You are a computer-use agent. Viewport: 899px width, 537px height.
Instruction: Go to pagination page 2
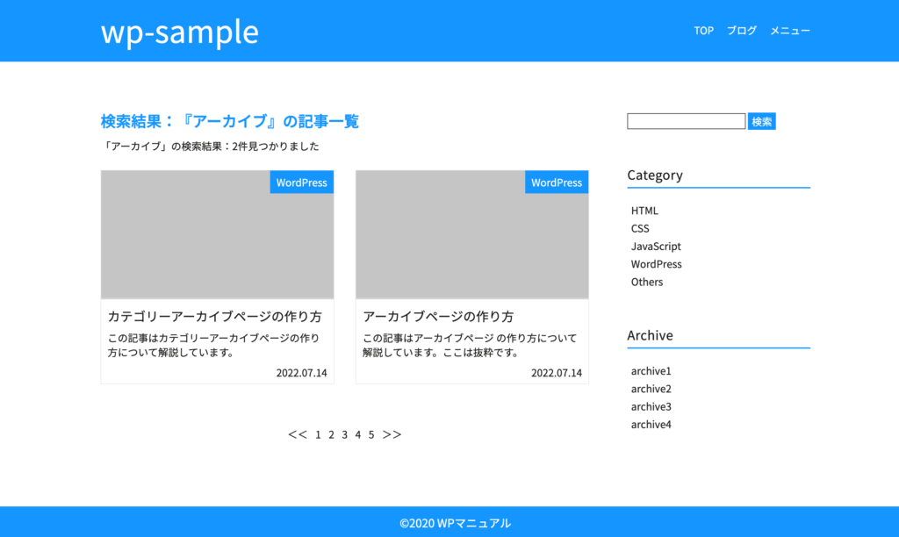tap(331, 435)
